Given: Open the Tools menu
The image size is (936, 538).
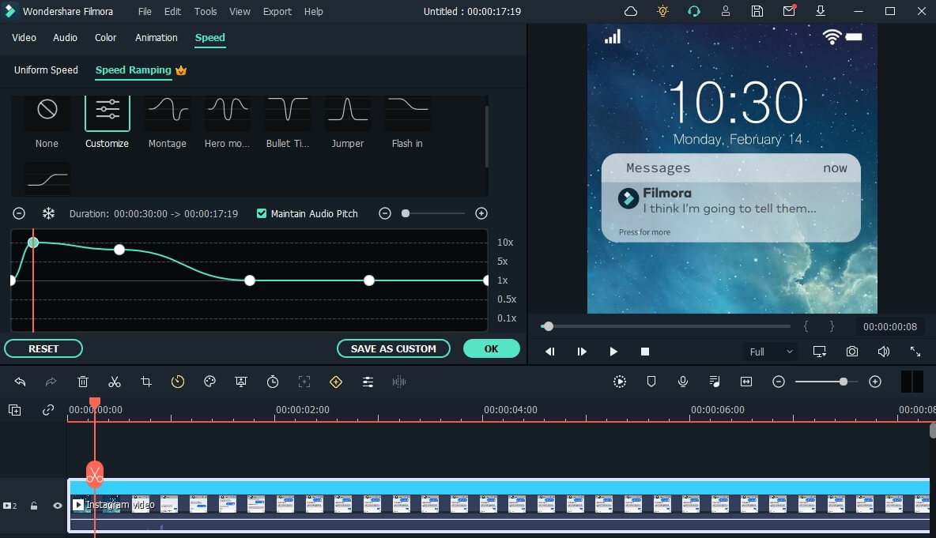Looking at the screenshot, I should tap(206, 11).
